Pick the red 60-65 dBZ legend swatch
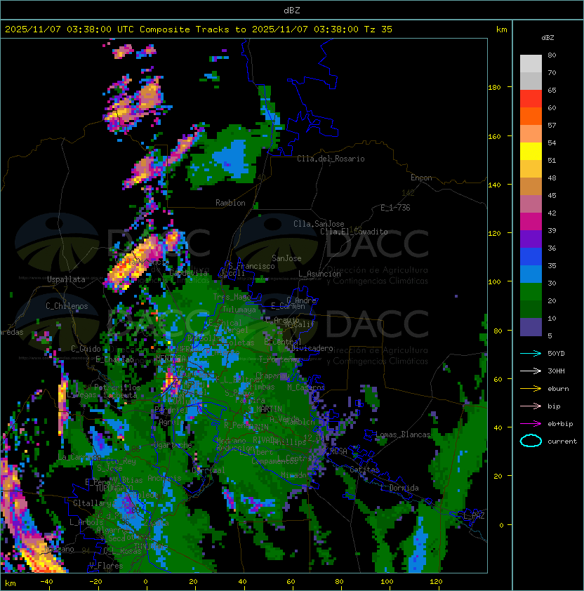Screen dimensions: 584x591 click(x=531, y=99)
